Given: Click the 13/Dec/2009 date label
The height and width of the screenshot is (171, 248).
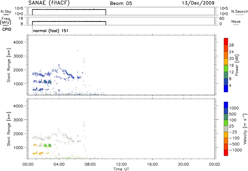Looking at the screenshot, I should click(x=198, y=3).
